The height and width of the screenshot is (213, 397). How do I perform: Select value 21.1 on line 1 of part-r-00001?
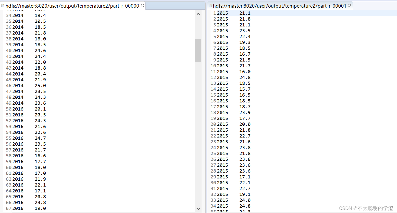click(x=245, y=13)
